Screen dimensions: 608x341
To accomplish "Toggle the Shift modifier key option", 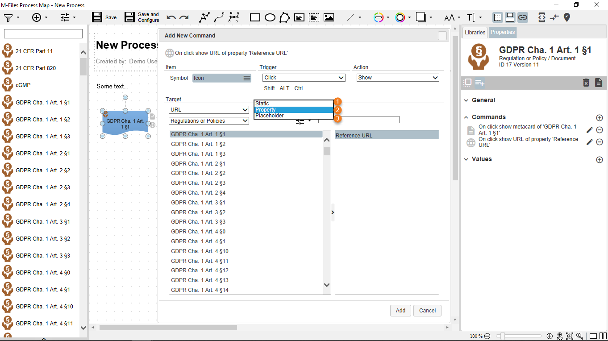I will (269, 88).
